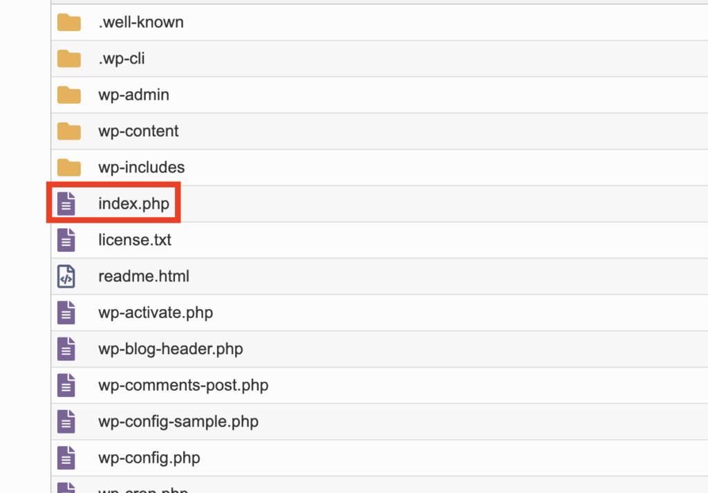
Task: Click the readme.html code file icon
Action: (66, 277)
